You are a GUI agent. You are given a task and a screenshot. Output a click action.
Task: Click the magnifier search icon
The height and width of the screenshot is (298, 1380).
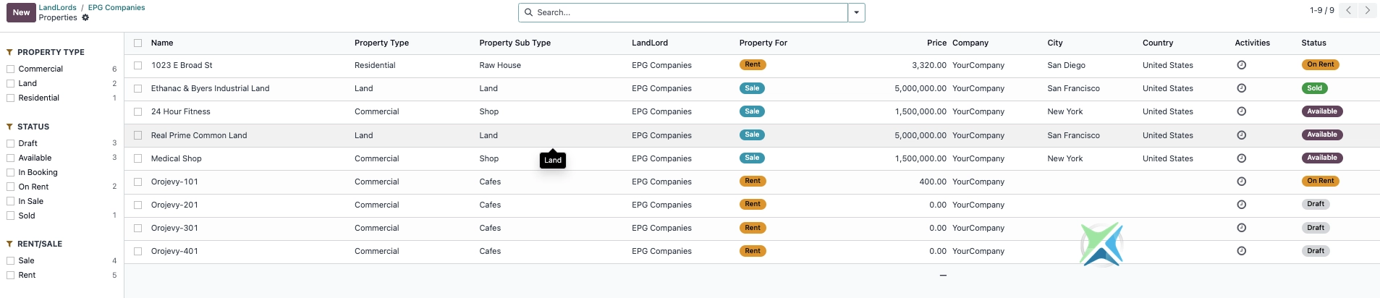529,12
